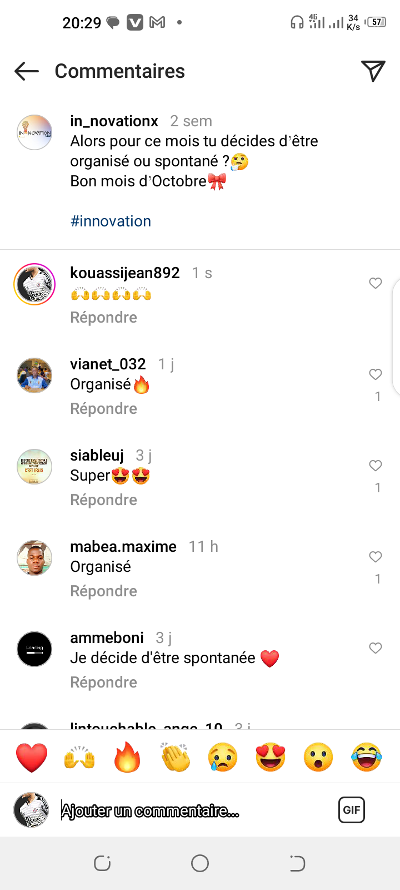Like vianet_032's comment with the heart

(x=376, y=374)
